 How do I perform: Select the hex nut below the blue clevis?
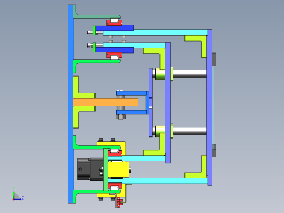(121, 116)
